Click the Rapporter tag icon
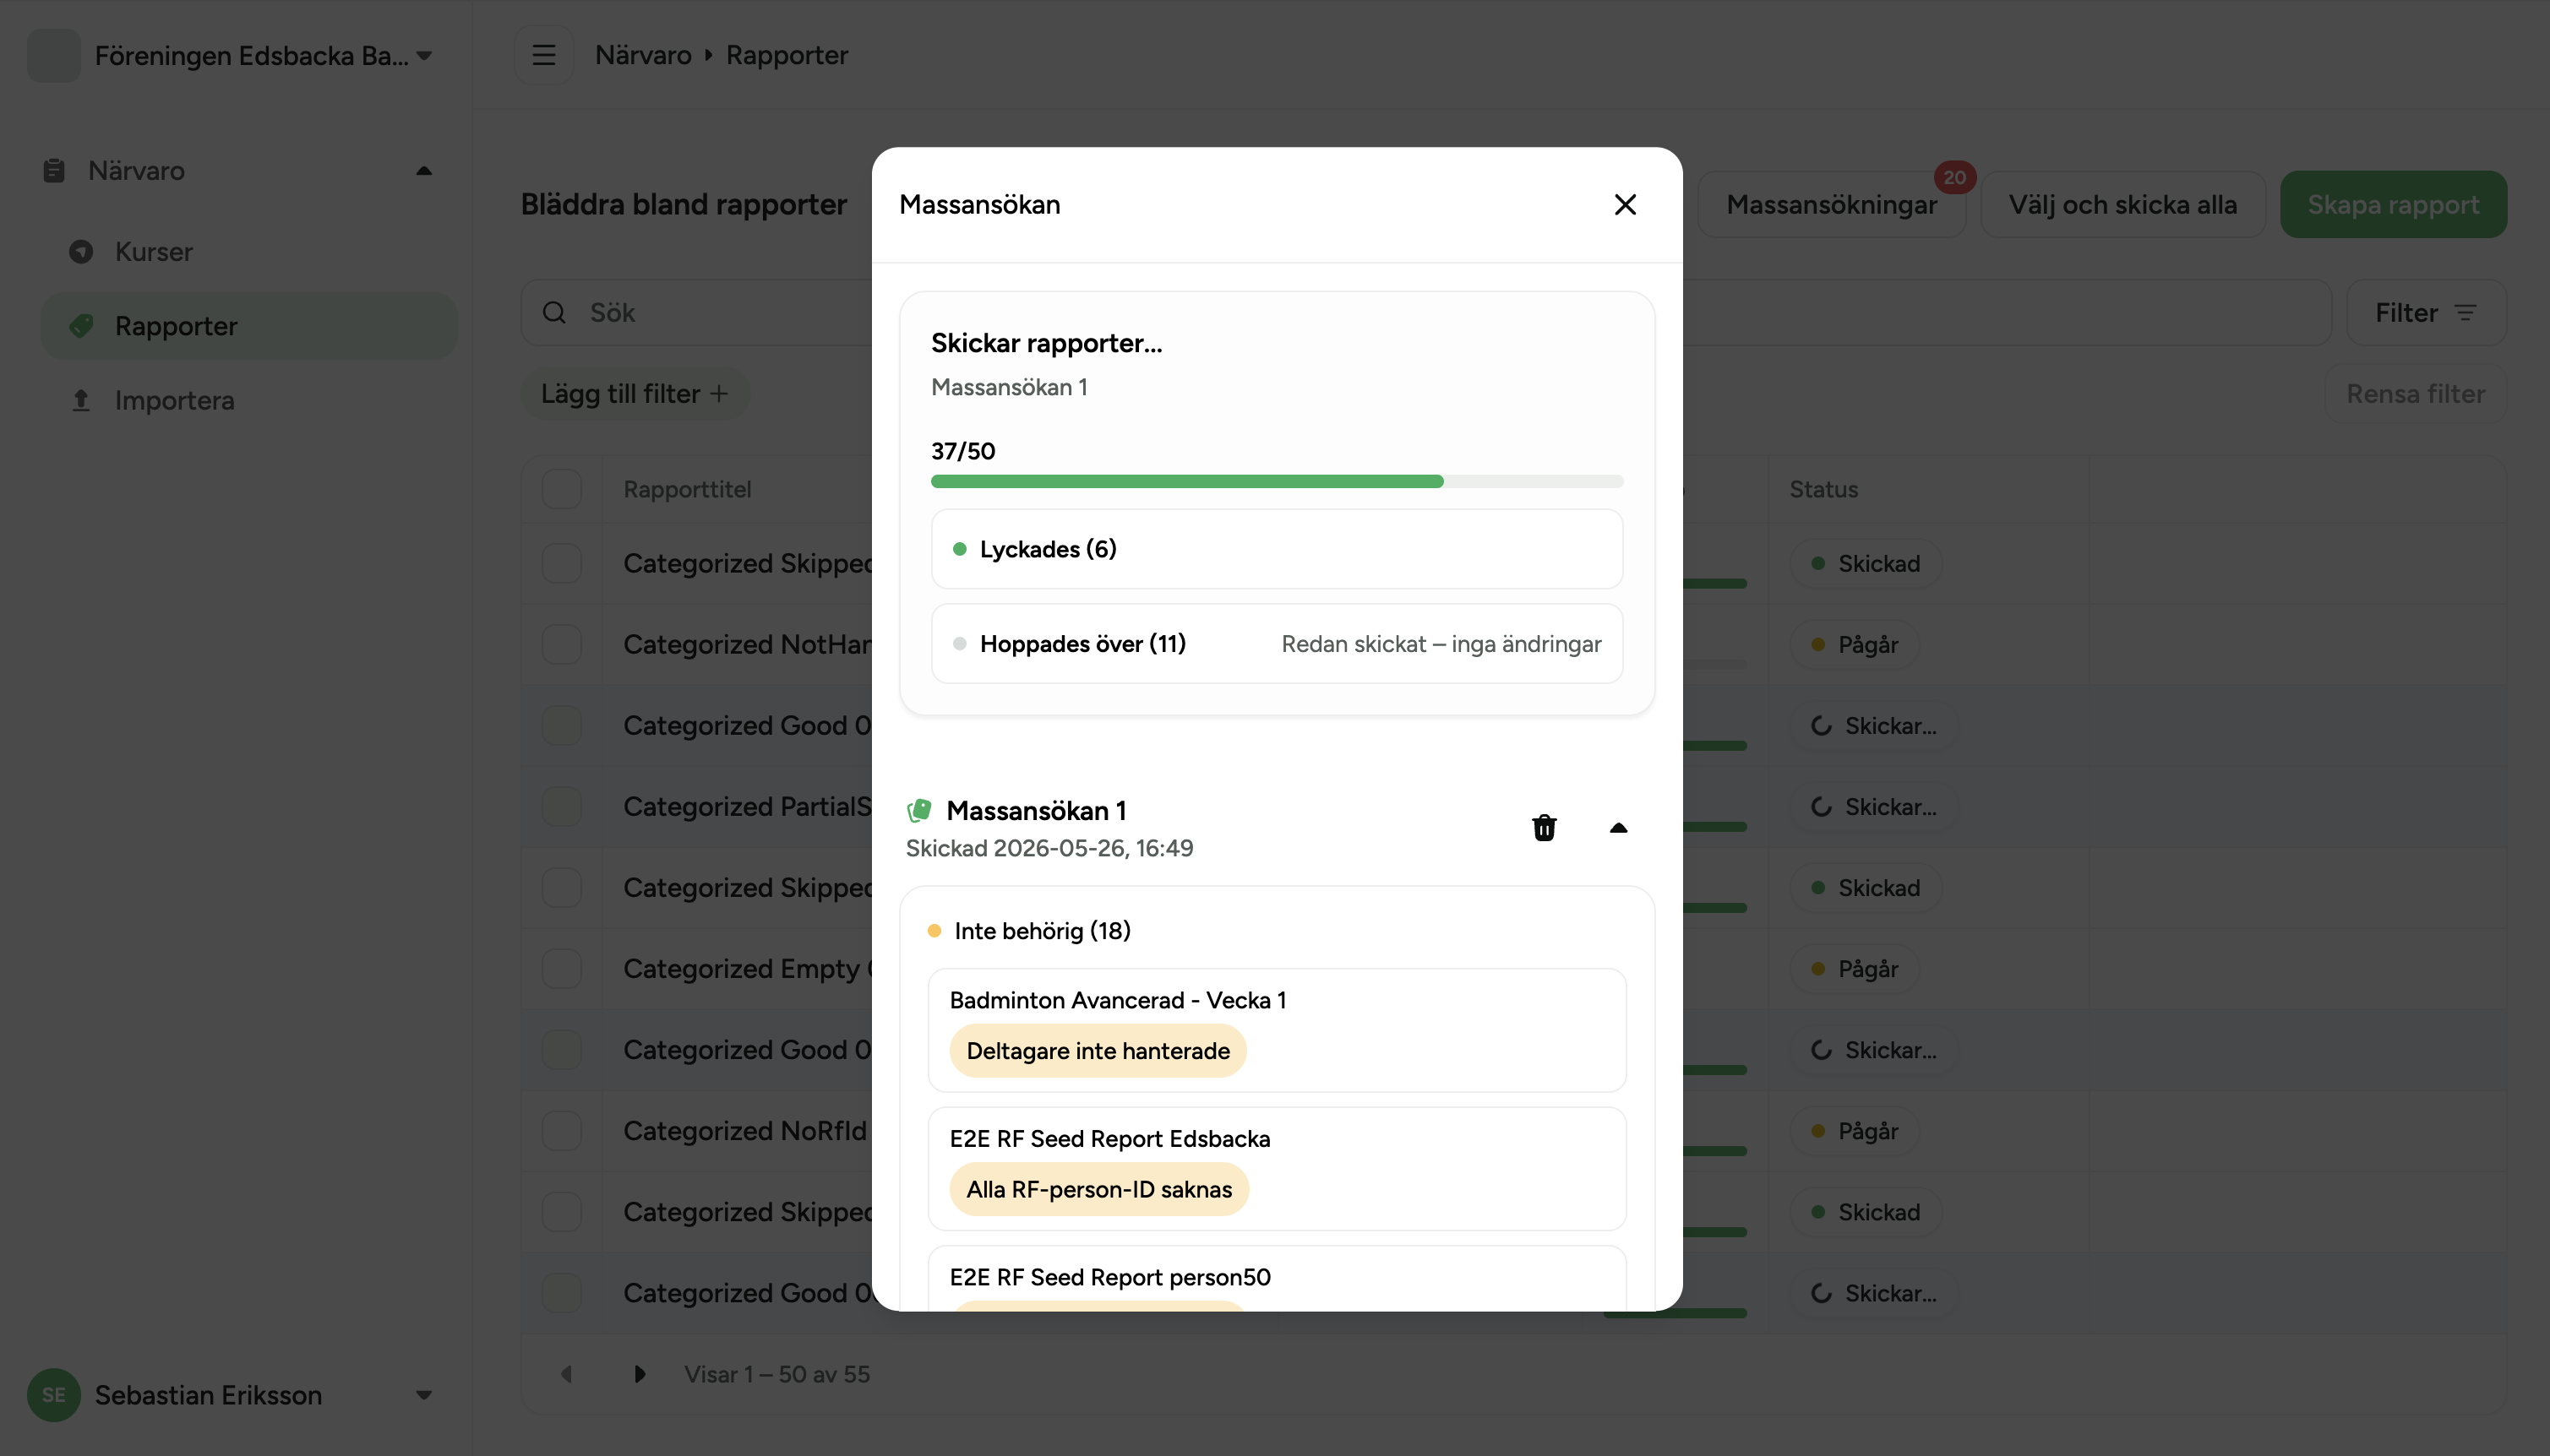2550x1456 pixels. point(81,326)
